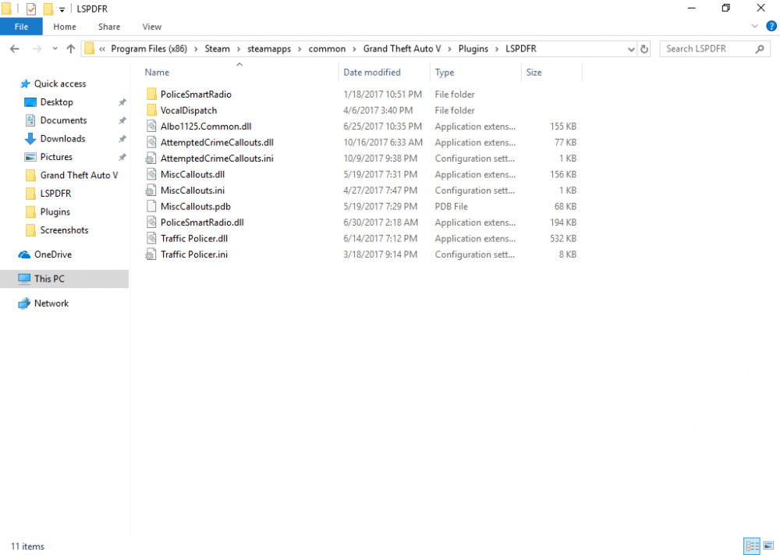Click the pin icon next to Desktop
Screen dimensions: 780x555
tap(122, 102)
